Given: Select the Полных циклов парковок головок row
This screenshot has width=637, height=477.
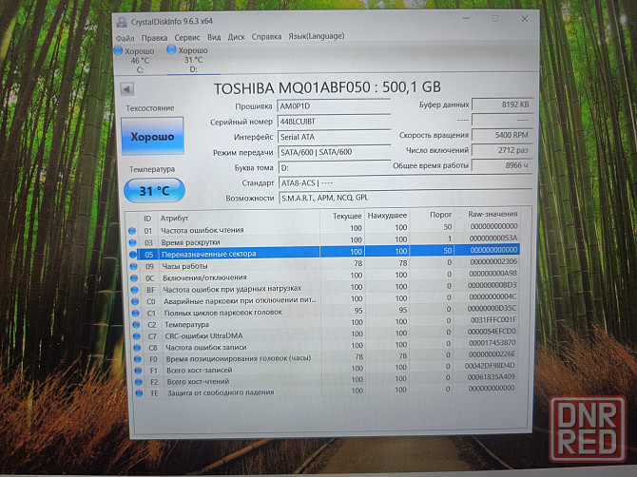Looking at the screenshot, I should [326, 312].
